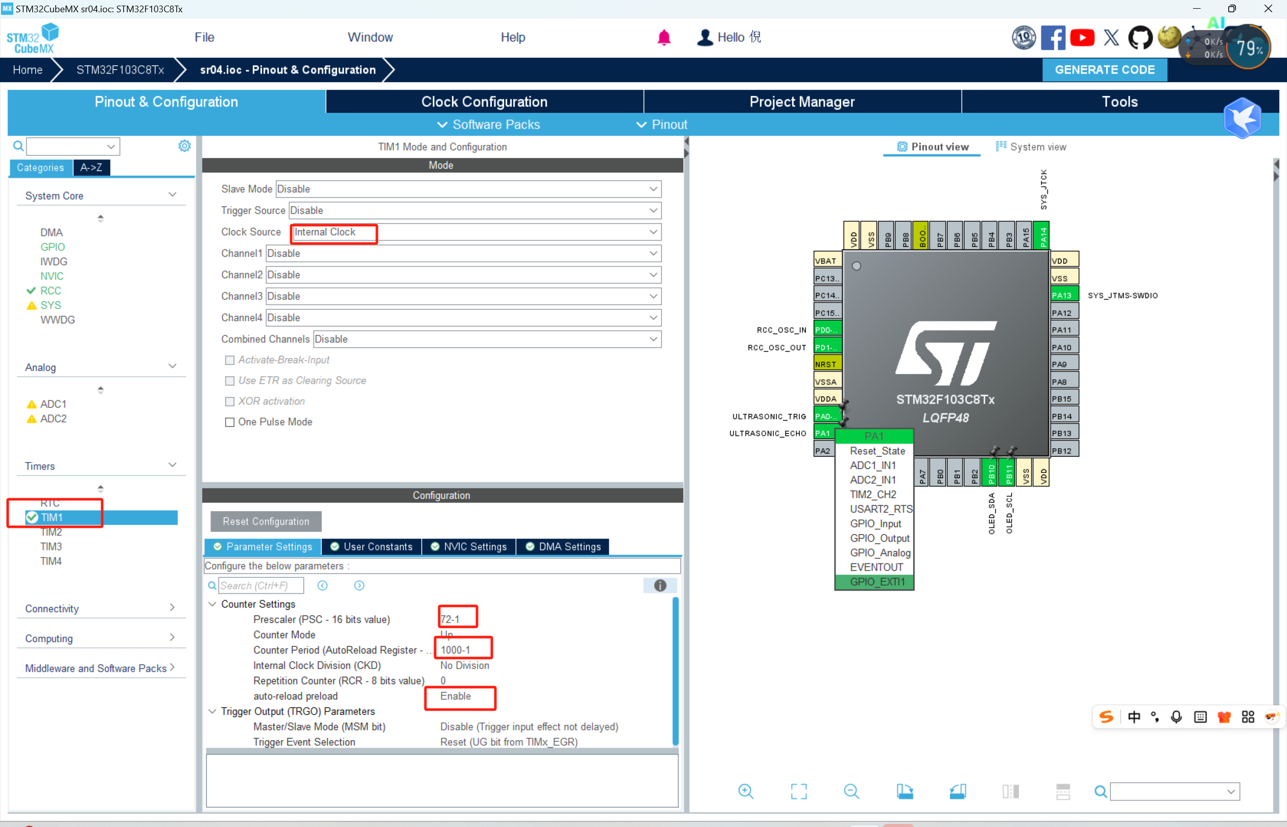Go to previous parameter search result
The height and width of the screenshot is (827, 1287).
tap(322, 586)
